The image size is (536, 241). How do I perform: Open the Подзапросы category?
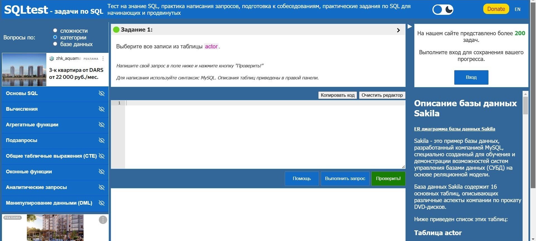click(21, 140)
